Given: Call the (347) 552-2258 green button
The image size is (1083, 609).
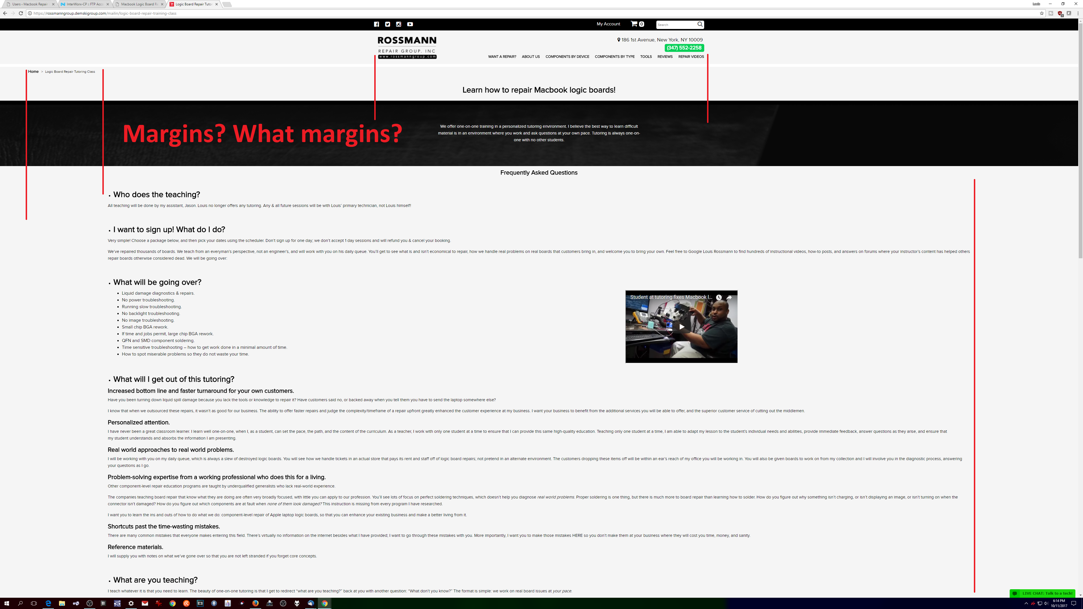Looking at the screenshot, I should (684, 47).
